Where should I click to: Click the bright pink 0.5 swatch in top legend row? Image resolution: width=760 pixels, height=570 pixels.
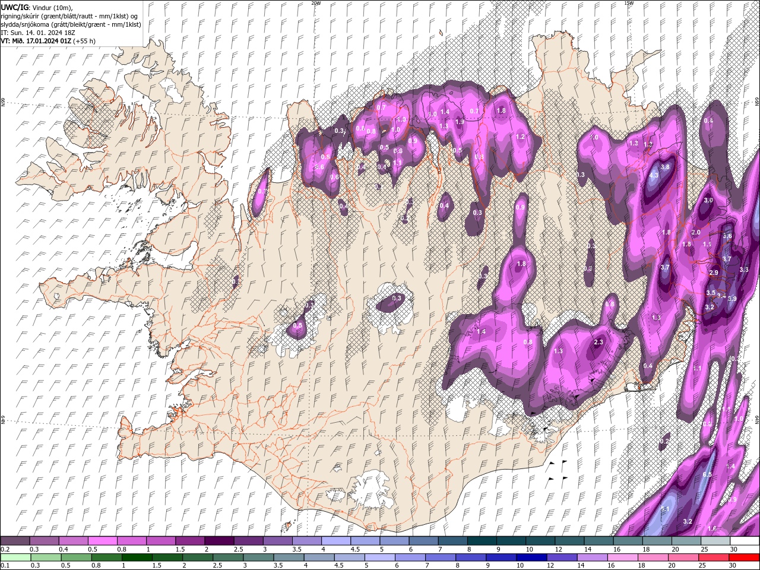coord(102,541)
